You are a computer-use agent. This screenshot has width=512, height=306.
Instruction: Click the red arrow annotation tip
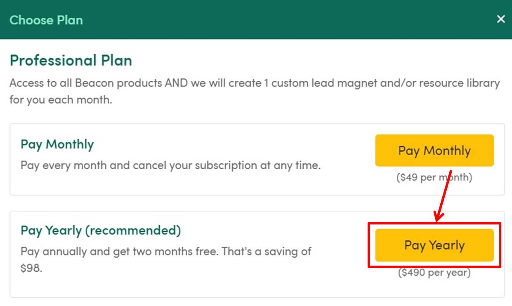coord(438,218)
